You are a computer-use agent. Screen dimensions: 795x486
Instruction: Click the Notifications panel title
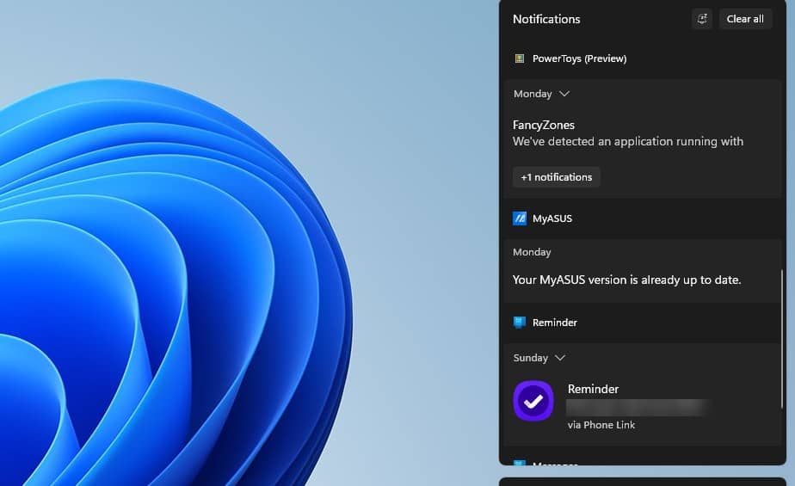tap(546, 19)
